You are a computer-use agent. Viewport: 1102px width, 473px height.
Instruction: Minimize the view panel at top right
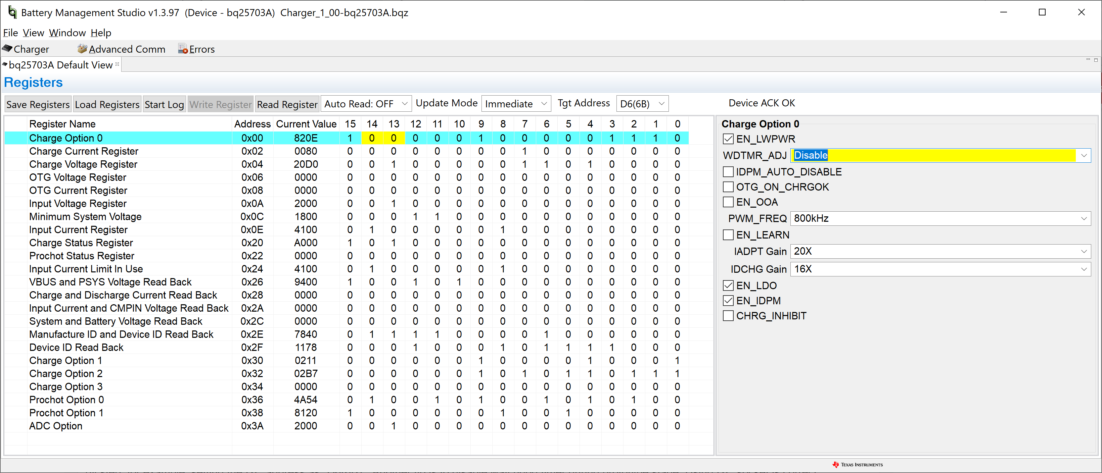click(x=1088, y=59)
